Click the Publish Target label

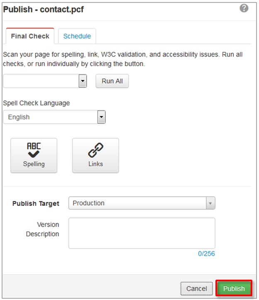[x=36, y=204]
